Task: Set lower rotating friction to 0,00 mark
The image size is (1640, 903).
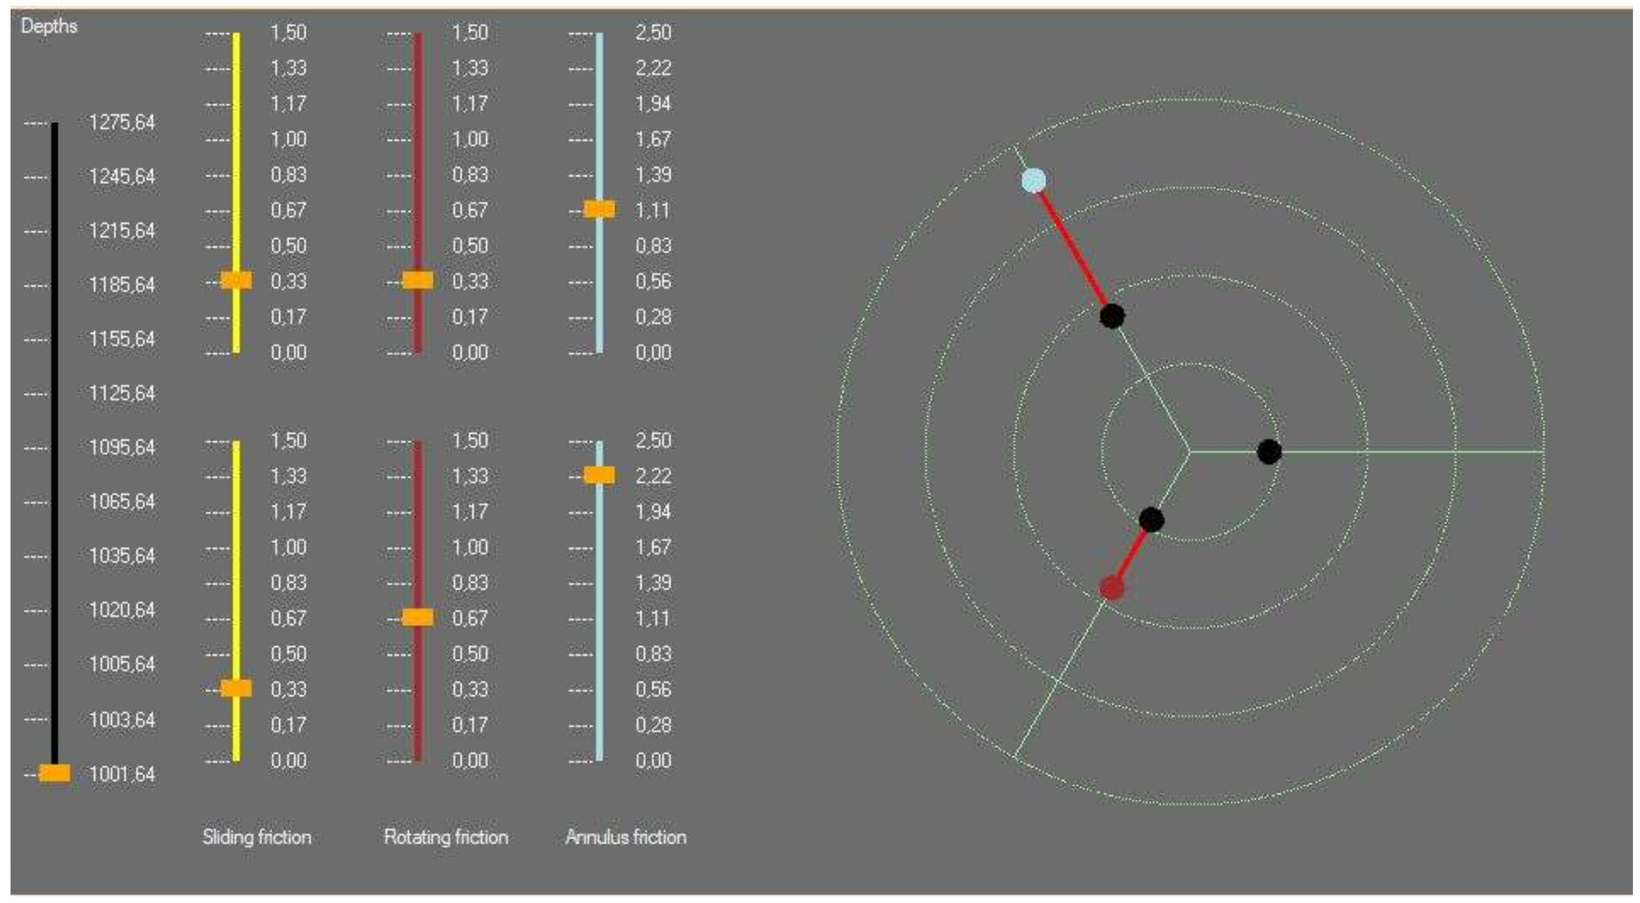Action: [x=418, y=760]
